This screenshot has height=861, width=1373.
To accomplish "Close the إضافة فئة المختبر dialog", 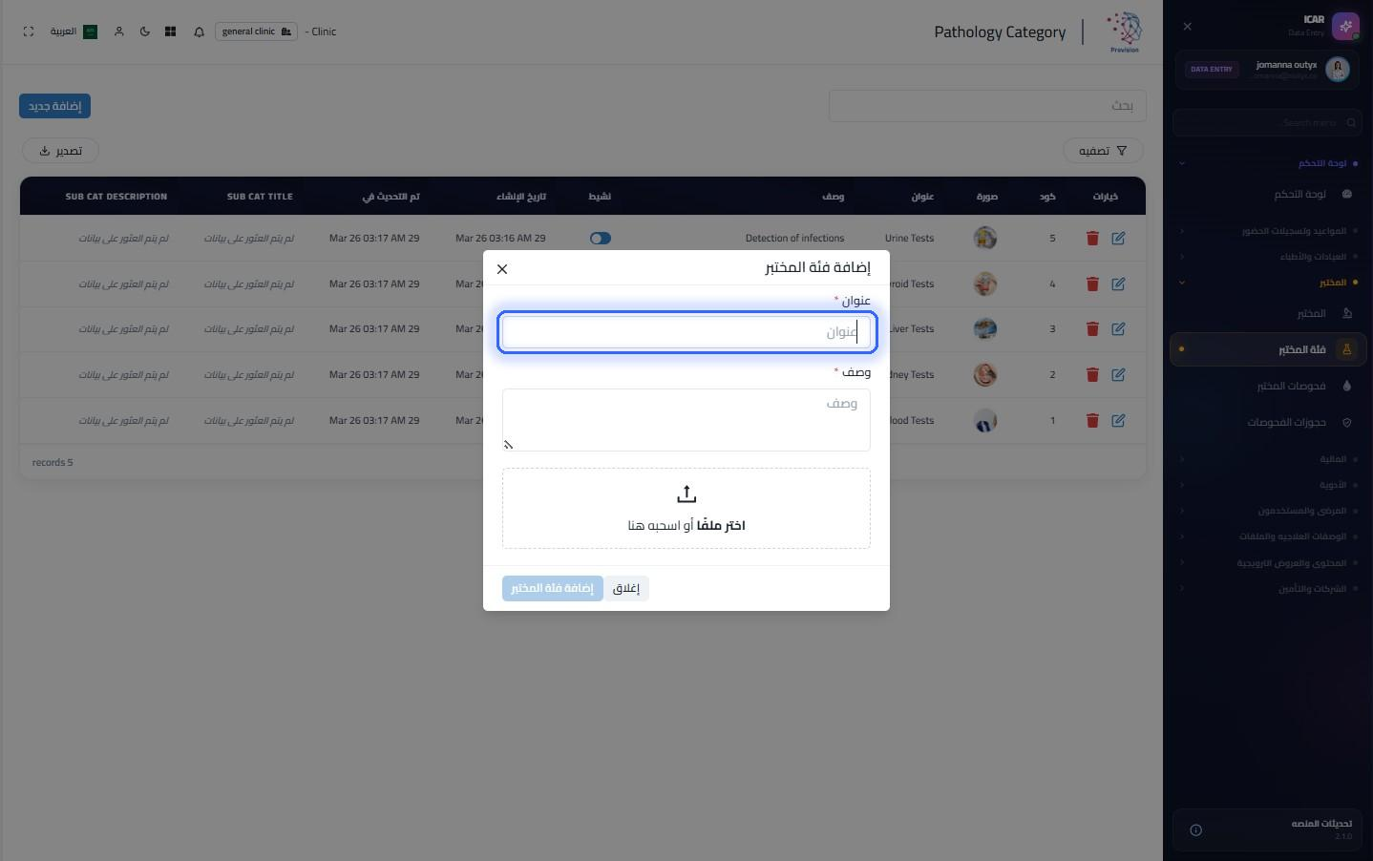I will tap(502, 269).
